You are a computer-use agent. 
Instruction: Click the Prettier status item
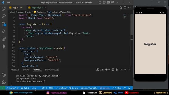(116, 88)
